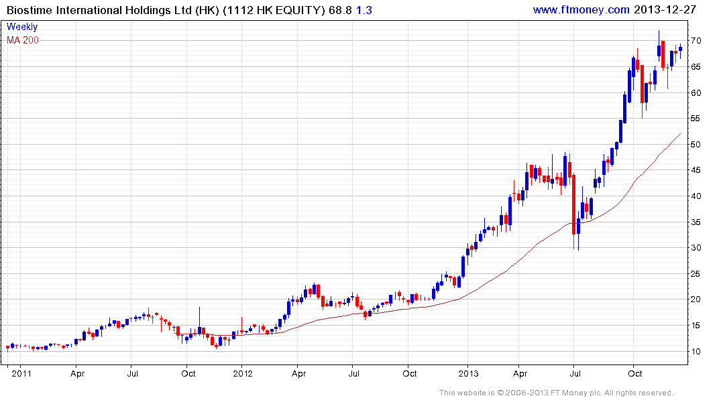Click the y-axis label 45

(x=696, y=170)
